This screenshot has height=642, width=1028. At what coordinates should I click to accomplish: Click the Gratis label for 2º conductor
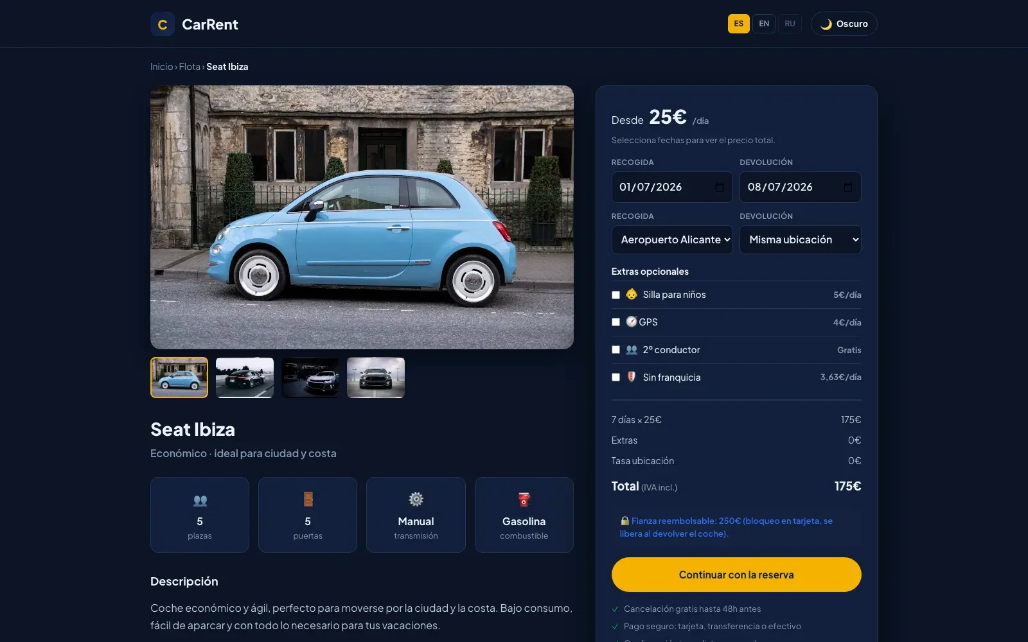click(x=849, y=350)
